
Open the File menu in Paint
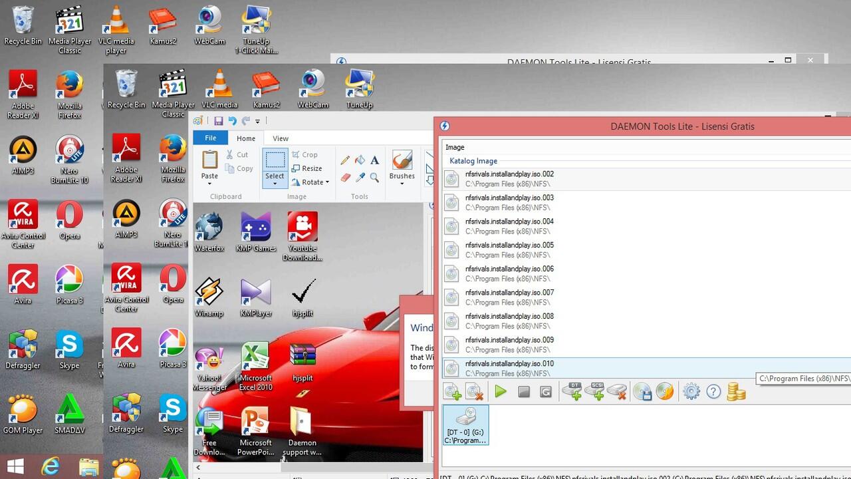(x=210, y=138)
